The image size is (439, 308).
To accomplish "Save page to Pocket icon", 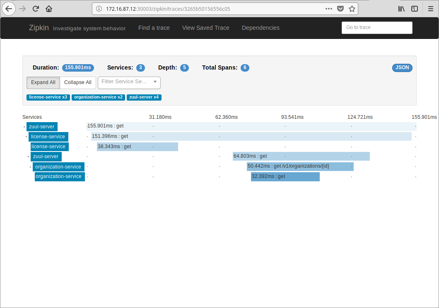I will point(340,9).
